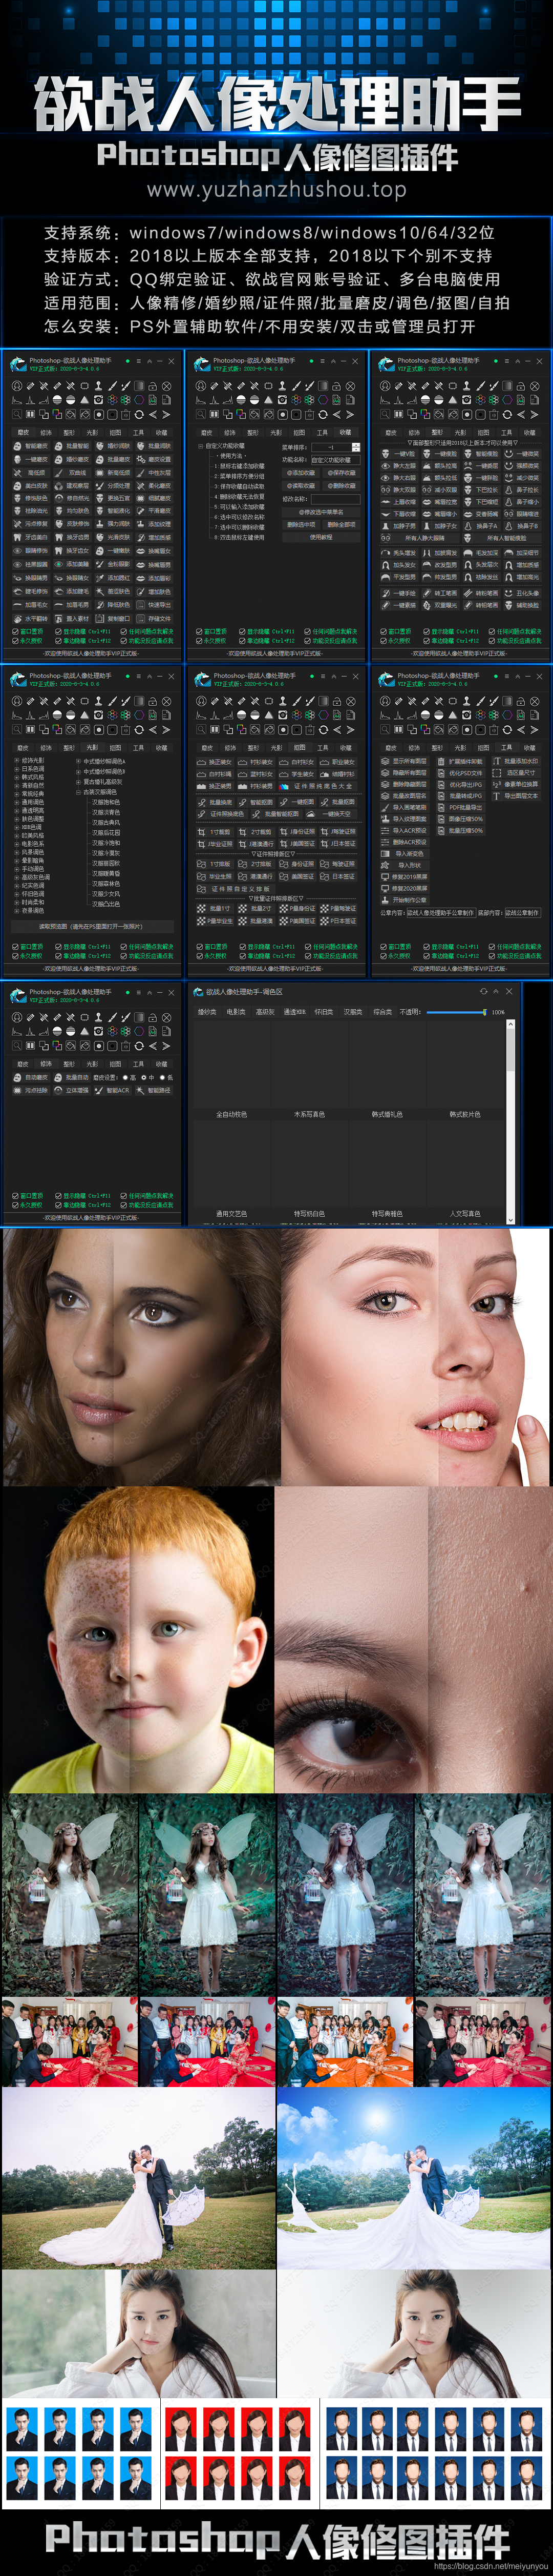The height and width of the screenshot is (2576, 553).
Task: Open 电影类 tab in 调色区 window
Action: click(x=236, y=1012)
